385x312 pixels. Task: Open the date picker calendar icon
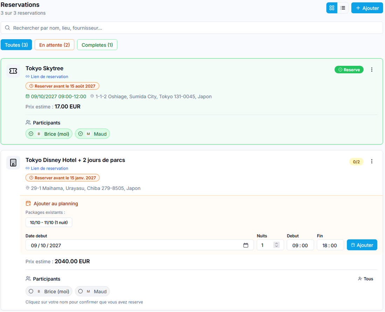(246, 245)
